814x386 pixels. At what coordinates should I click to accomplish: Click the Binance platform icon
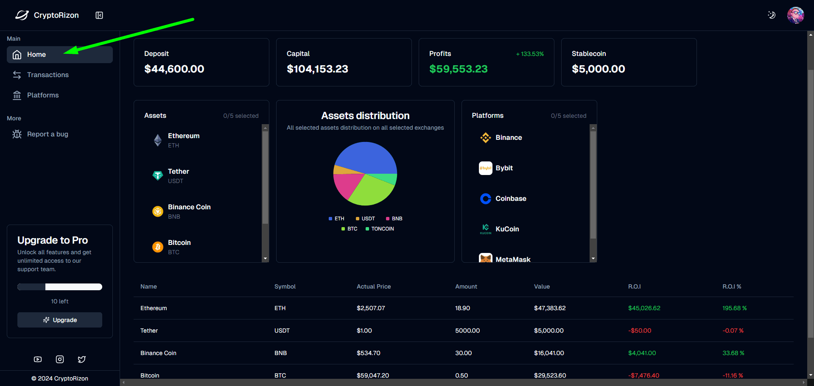[x=485, y=137]
